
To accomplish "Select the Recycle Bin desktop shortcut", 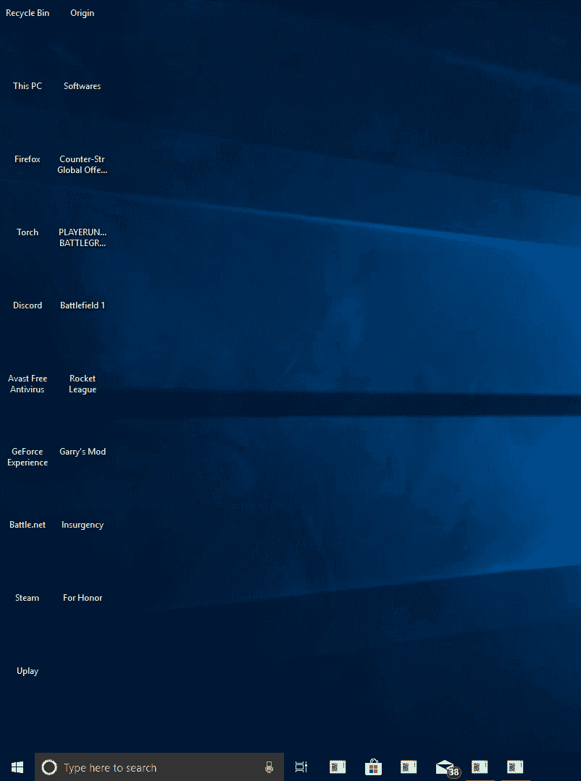I will tap(28, 13).
